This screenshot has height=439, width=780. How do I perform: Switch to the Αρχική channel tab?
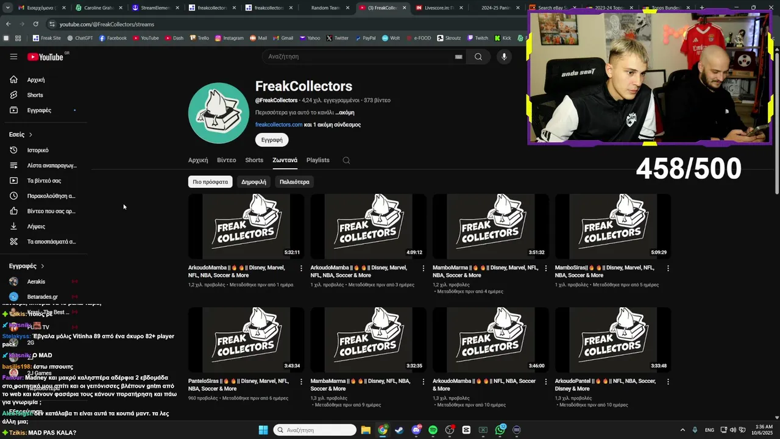click(x=198, y=160)
